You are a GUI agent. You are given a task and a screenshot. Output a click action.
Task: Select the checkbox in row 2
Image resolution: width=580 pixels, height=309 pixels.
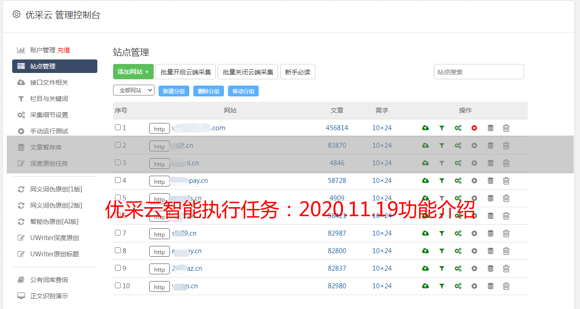click(118, 145)
